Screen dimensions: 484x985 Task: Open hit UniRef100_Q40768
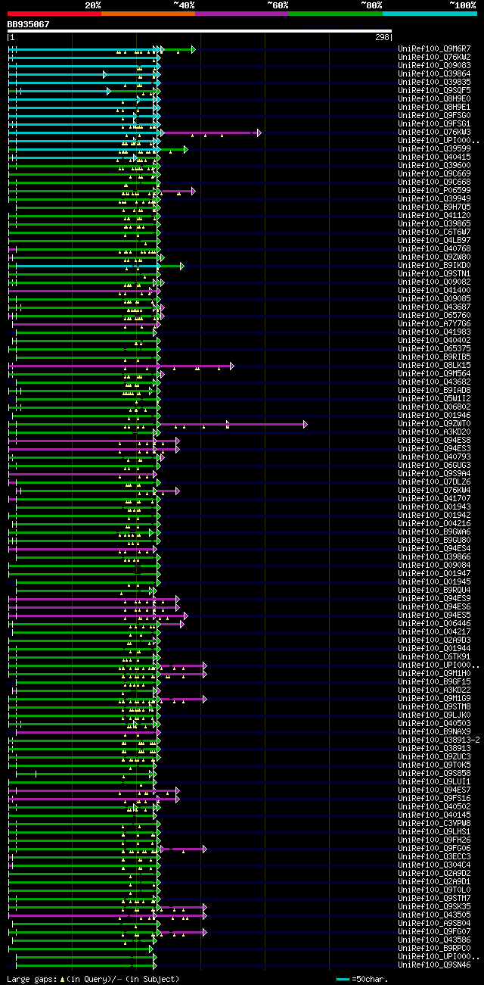coord(434,249)
